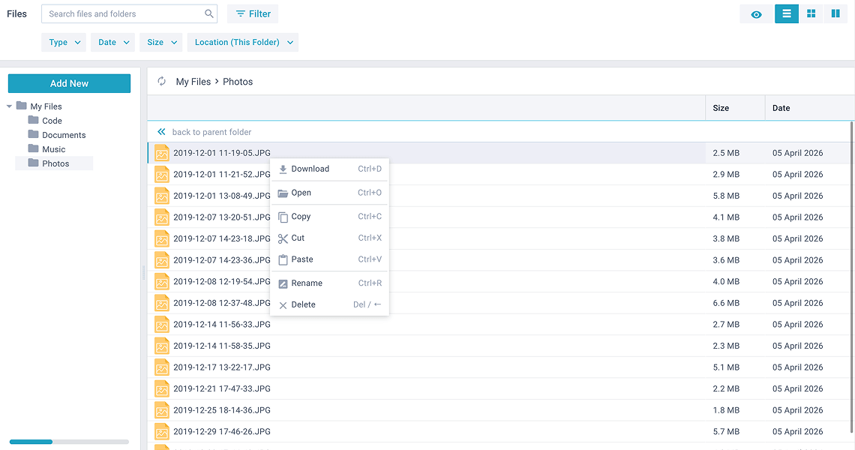Viewport: 855px width, 450px height.
Task: Click the Music folder icon in sidebar
Action: click(x=33, y=149)
